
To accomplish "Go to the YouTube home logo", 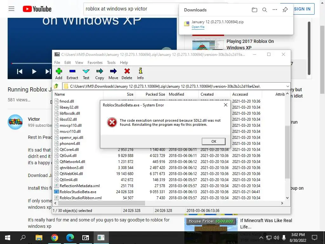I will (37, 9).
